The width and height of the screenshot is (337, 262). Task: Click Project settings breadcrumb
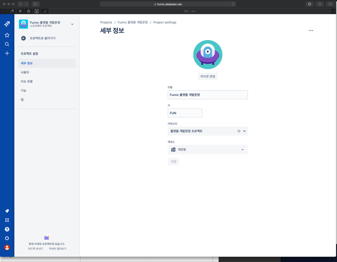165,22
